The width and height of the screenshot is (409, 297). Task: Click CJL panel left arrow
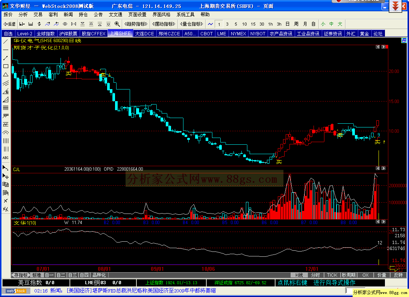click(x=378, y=168)
